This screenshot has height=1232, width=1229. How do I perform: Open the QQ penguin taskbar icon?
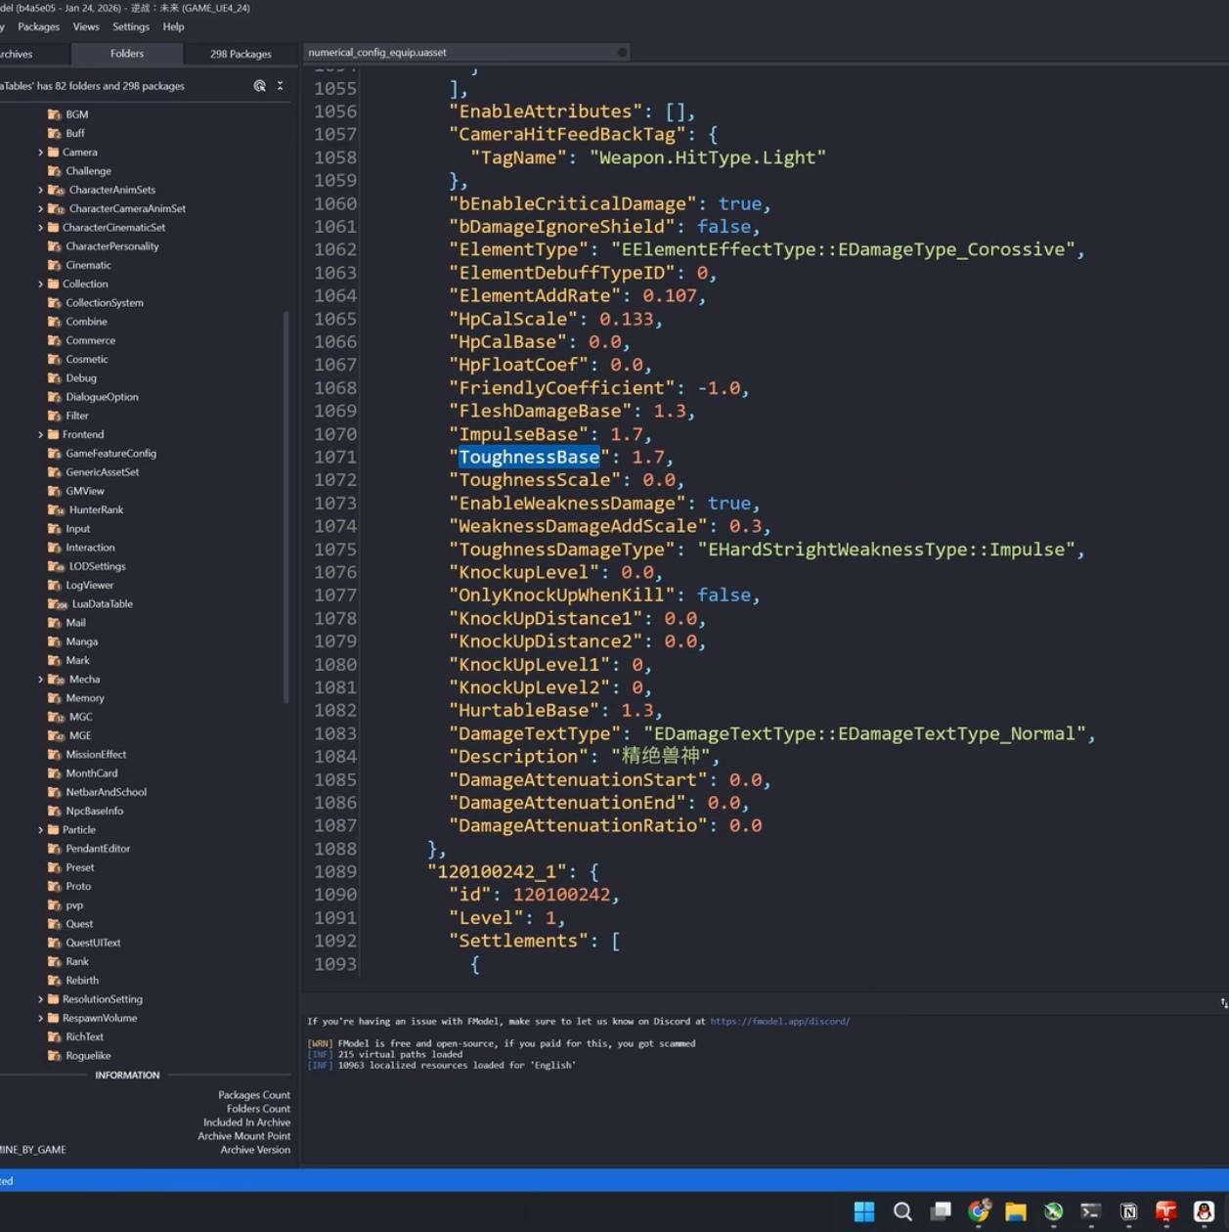tap(1204, 1211)
